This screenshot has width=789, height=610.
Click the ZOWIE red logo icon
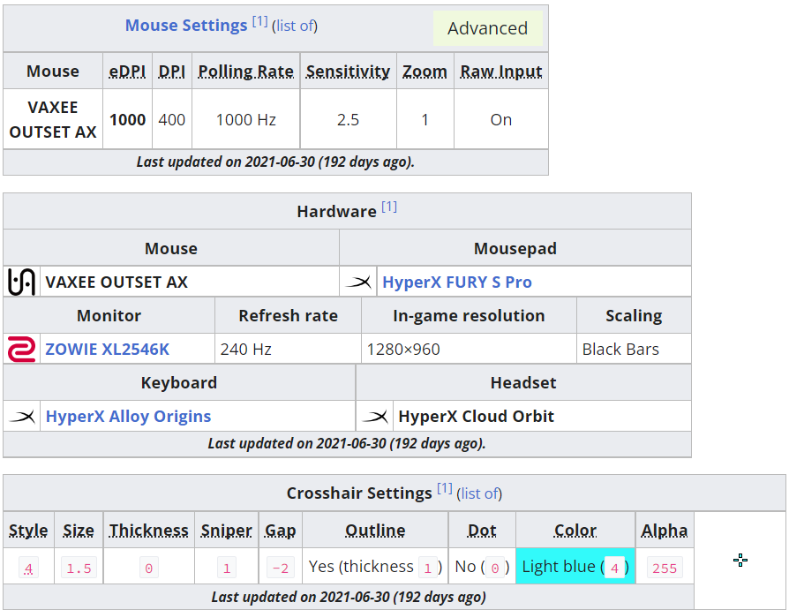pos(22,350)
